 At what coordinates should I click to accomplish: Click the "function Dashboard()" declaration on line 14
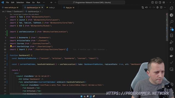(21, 55)
